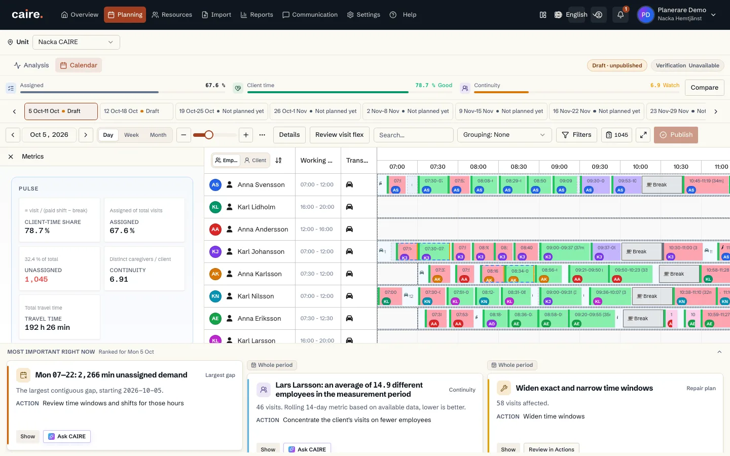This screenshot has width=730, height=456.
Task: Open the Resources menu item
Action: tap(172, 15)
